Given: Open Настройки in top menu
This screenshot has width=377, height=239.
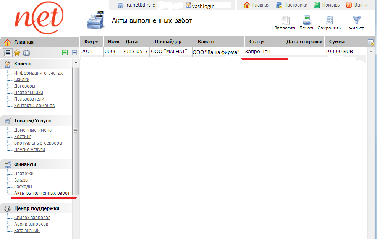Looking at the screenshot, I should tap(295, 5).
